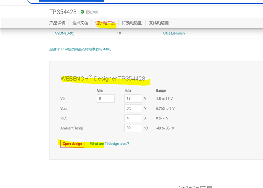
Task: Open the Ultra Librarian link
Action: tap(174, 33)
